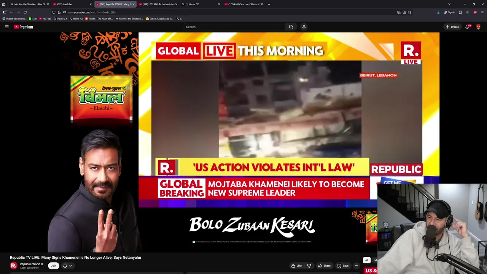The image size is (487, 274).
Task: Toggle picture-in-picture icon in address bar
Action: click(399, 12)
